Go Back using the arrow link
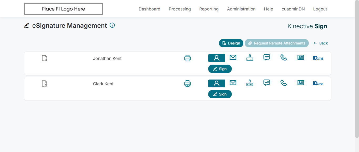Image resolution: width=359 pixels, height=152 pixels. click(321, 43)
